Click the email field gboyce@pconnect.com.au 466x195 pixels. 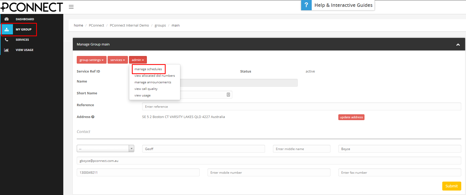click(x=269, y=161)
